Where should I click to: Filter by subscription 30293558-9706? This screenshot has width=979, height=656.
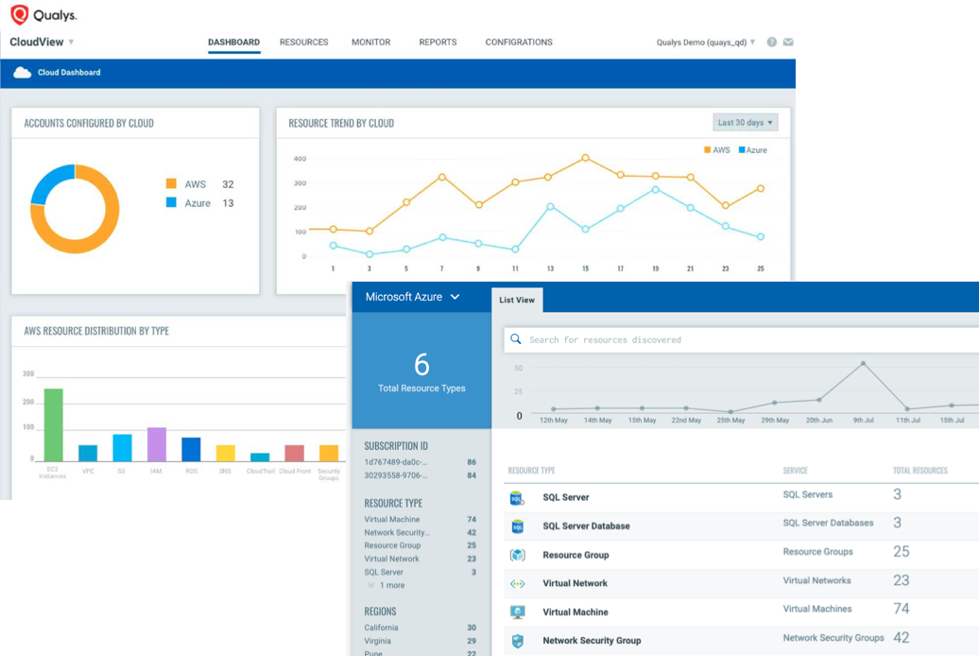[421, 475]
